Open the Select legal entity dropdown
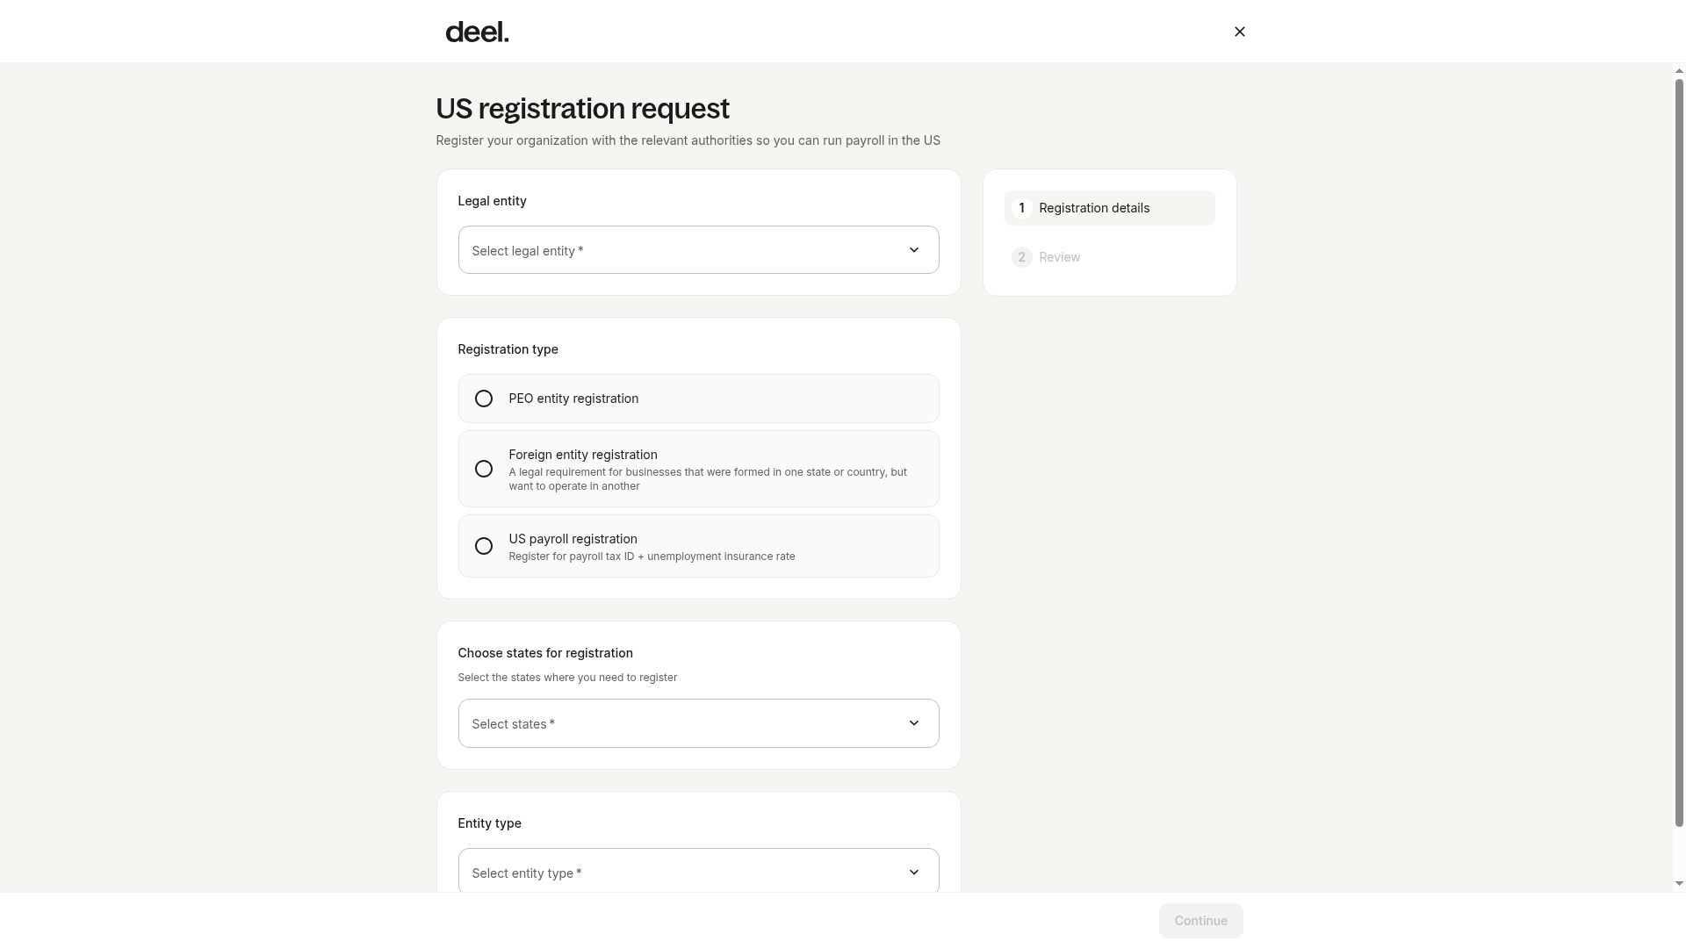 tap(698, 250)
